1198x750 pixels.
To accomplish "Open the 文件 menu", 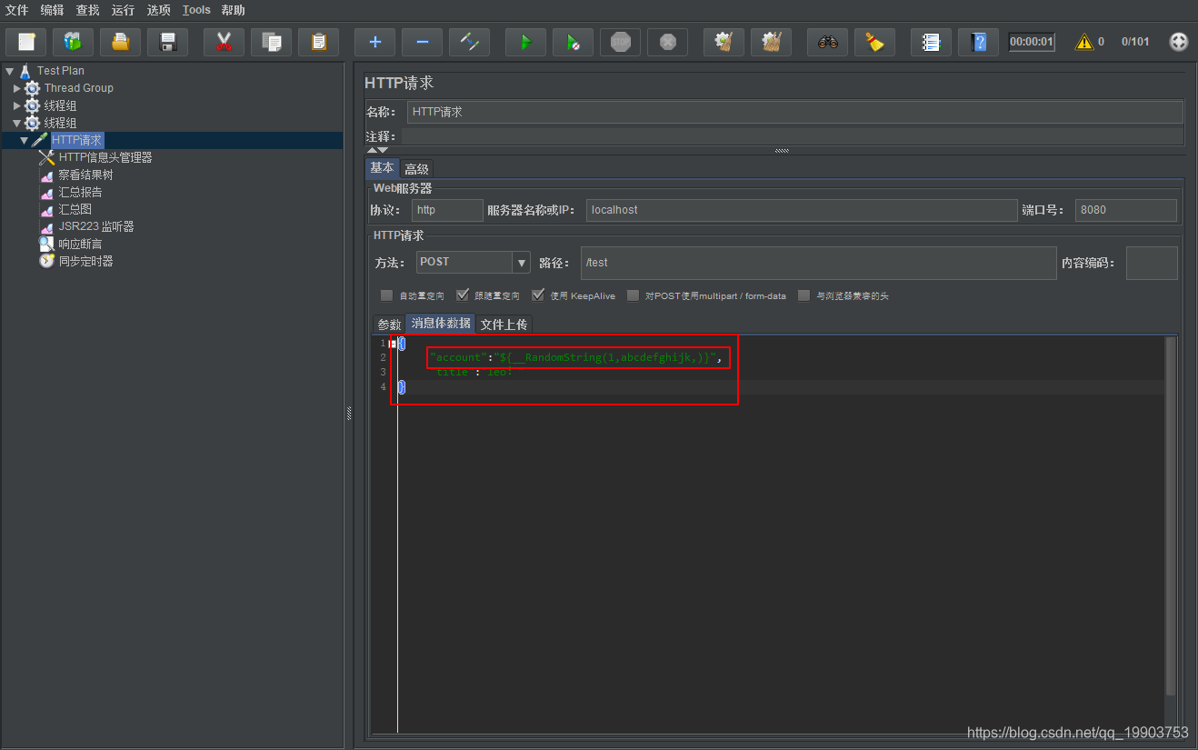I will [x=17, y=10].
